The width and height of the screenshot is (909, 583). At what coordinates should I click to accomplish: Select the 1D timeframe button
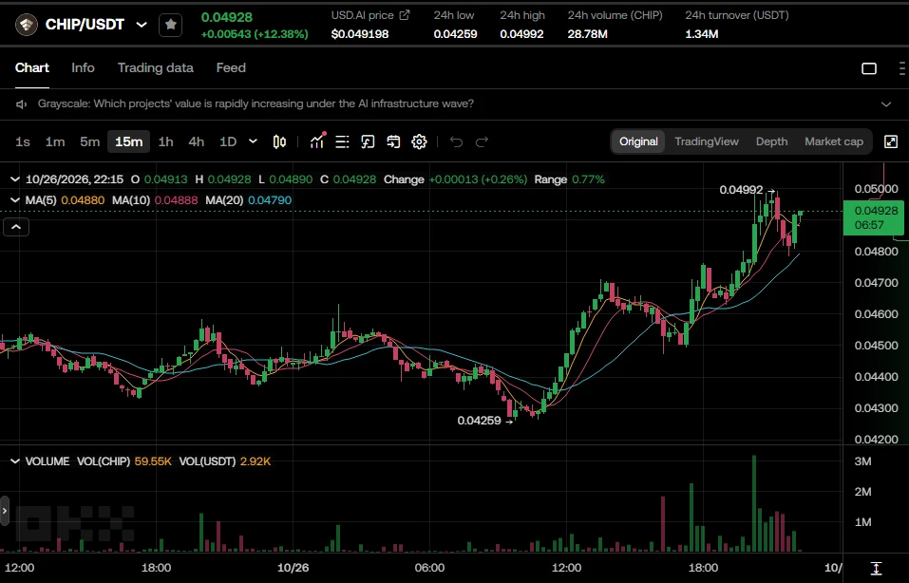[228, 141]
